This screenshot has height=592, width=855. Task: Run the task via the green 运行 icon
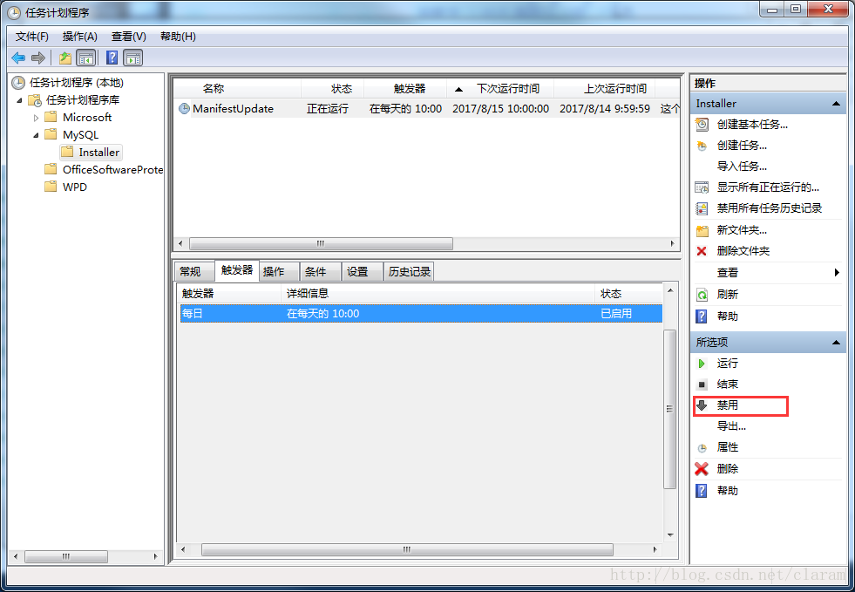(x=703, y=364)
